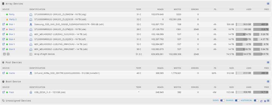
Task: Toggle the DISKS switch
Action: tap(222, 100)
